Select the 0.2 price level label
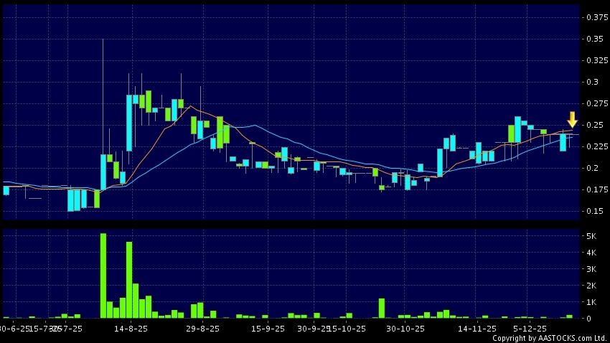The height and width of the screenshot is (343, 610). [x=592, y=168]
